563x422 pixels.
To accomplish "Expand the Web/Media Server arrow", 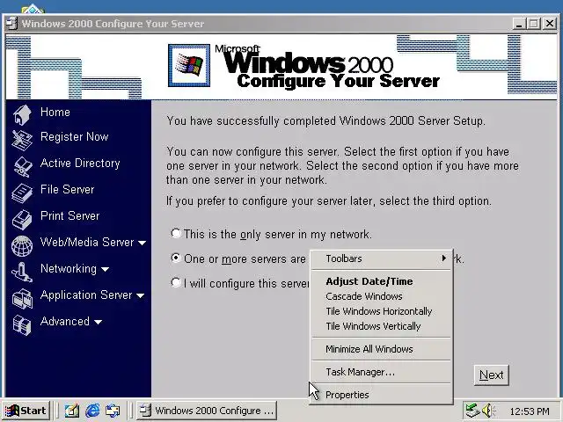I will [x=143, y=243].
